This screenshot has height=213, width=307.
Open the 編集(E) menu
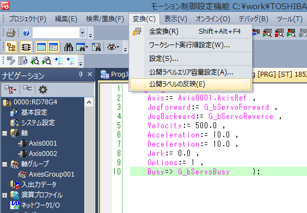pyautogui.click(x=66, y=19)
